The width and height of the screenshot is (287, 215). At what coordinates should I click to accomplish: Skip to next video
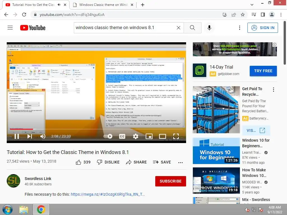point(30,136)
